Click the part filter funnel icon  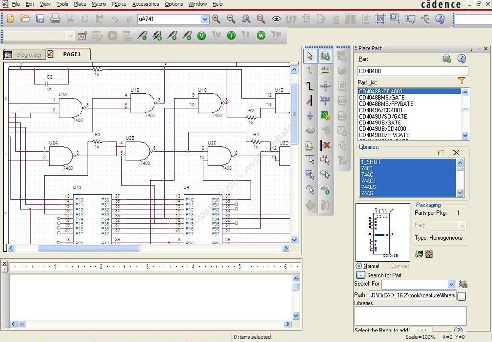point(461,81)
